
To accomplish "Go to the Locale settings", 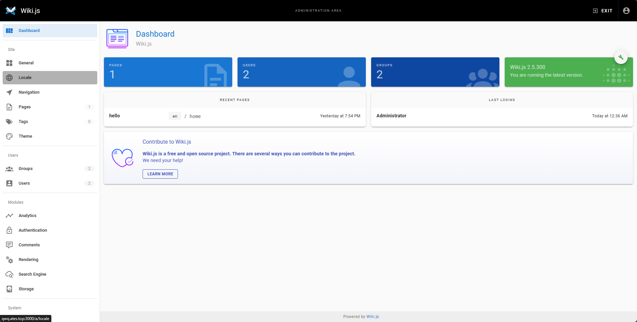I will coord(50,78).
